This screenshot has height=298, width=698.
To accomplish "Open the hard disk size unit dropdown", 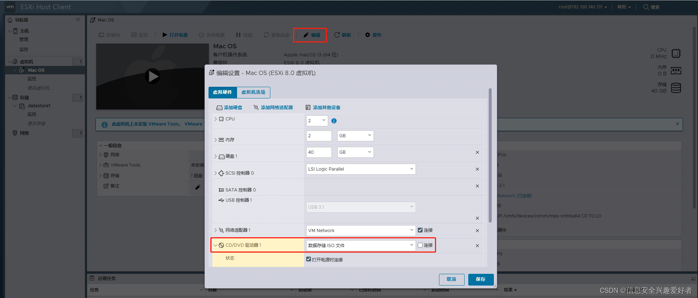I will point(355,152).
